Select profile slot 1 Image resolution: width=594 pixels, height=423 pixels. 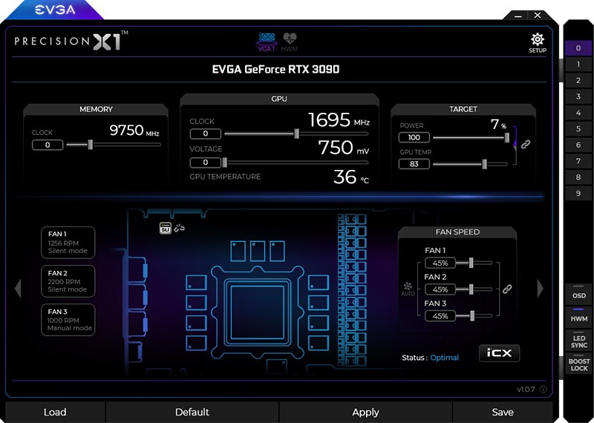point(578,65)
